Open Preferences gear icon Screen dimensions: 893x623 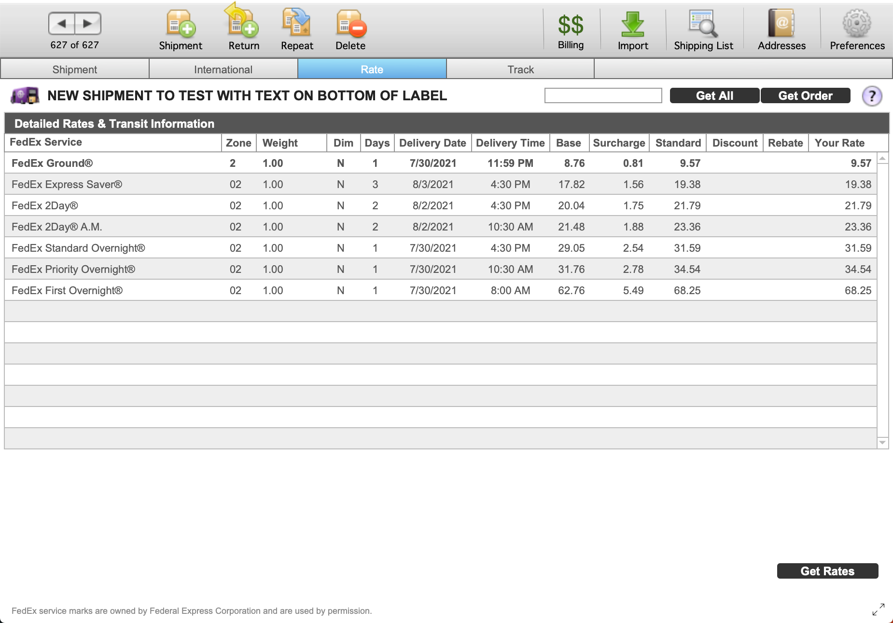pyautogui.click(x=857, y=31)
